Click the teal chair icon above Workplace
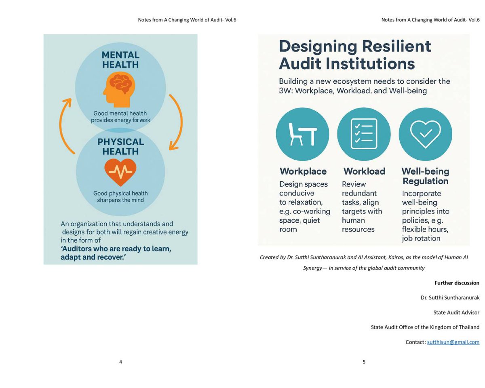Screen dimensions: 485x388 tap(302, 133)
